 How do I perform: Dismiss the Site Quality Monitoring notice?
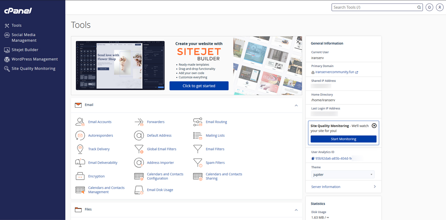pyautogui.click(x=374, y=126)
